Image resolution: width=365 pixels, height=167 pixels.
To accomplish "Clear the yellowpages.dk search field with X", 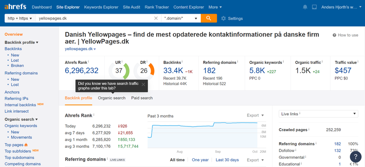I will (156, 18).
